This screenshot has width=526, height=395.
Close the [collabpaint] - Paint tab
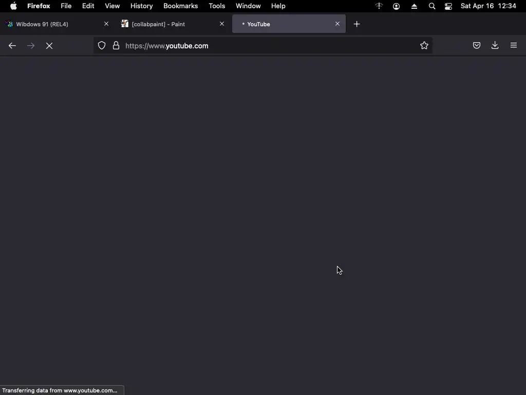pyautogui.click(x=222, y=24)
